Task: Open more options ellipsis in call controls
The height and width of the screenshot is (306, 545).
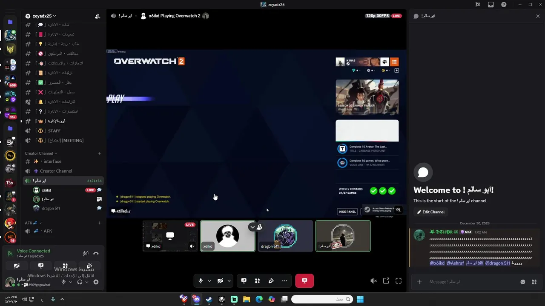Action: 285,280
